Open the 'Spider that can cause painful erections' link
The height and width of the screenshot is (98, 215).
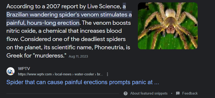click(x=83, y=82)
